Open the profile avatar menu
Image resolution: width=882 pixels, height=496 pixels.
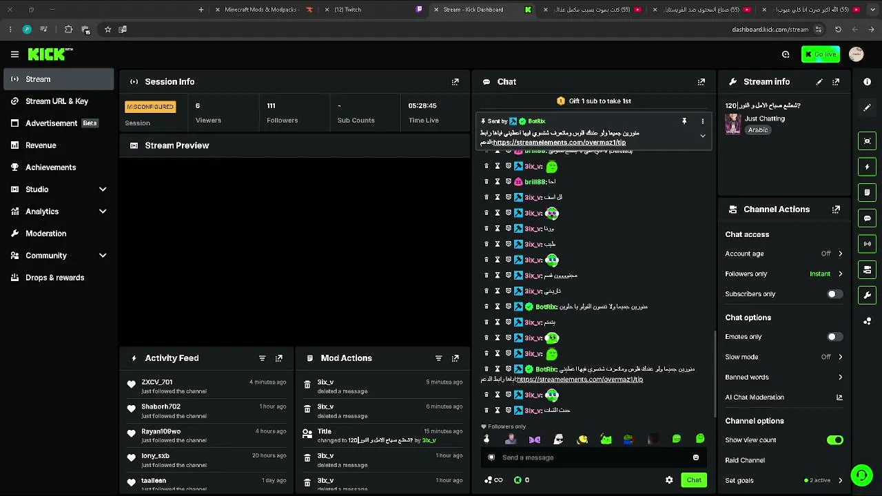coord(857,54)
